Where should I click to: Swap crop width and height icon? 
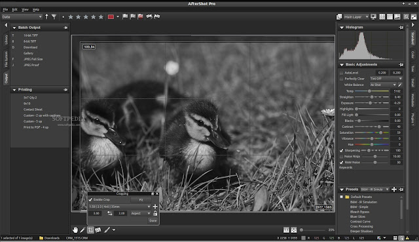coord(110,213)
